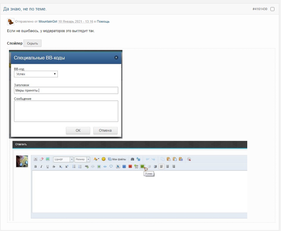Open the smiley emoticon picker
Screen dimensions: 283x231
point(104,159)
